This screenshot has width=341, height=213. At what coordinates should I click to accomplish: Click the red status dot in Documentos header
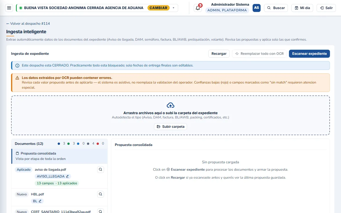click(x=98, y=144)
